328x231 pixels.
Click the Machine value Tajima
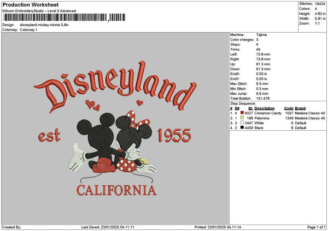[261, 35]
